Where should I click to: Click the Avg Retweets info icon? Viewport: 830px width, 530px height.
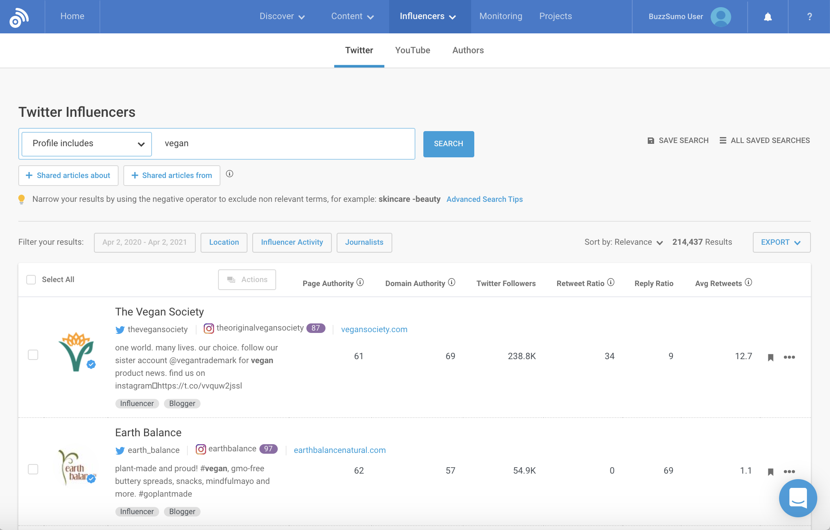[x=748, y=282]
